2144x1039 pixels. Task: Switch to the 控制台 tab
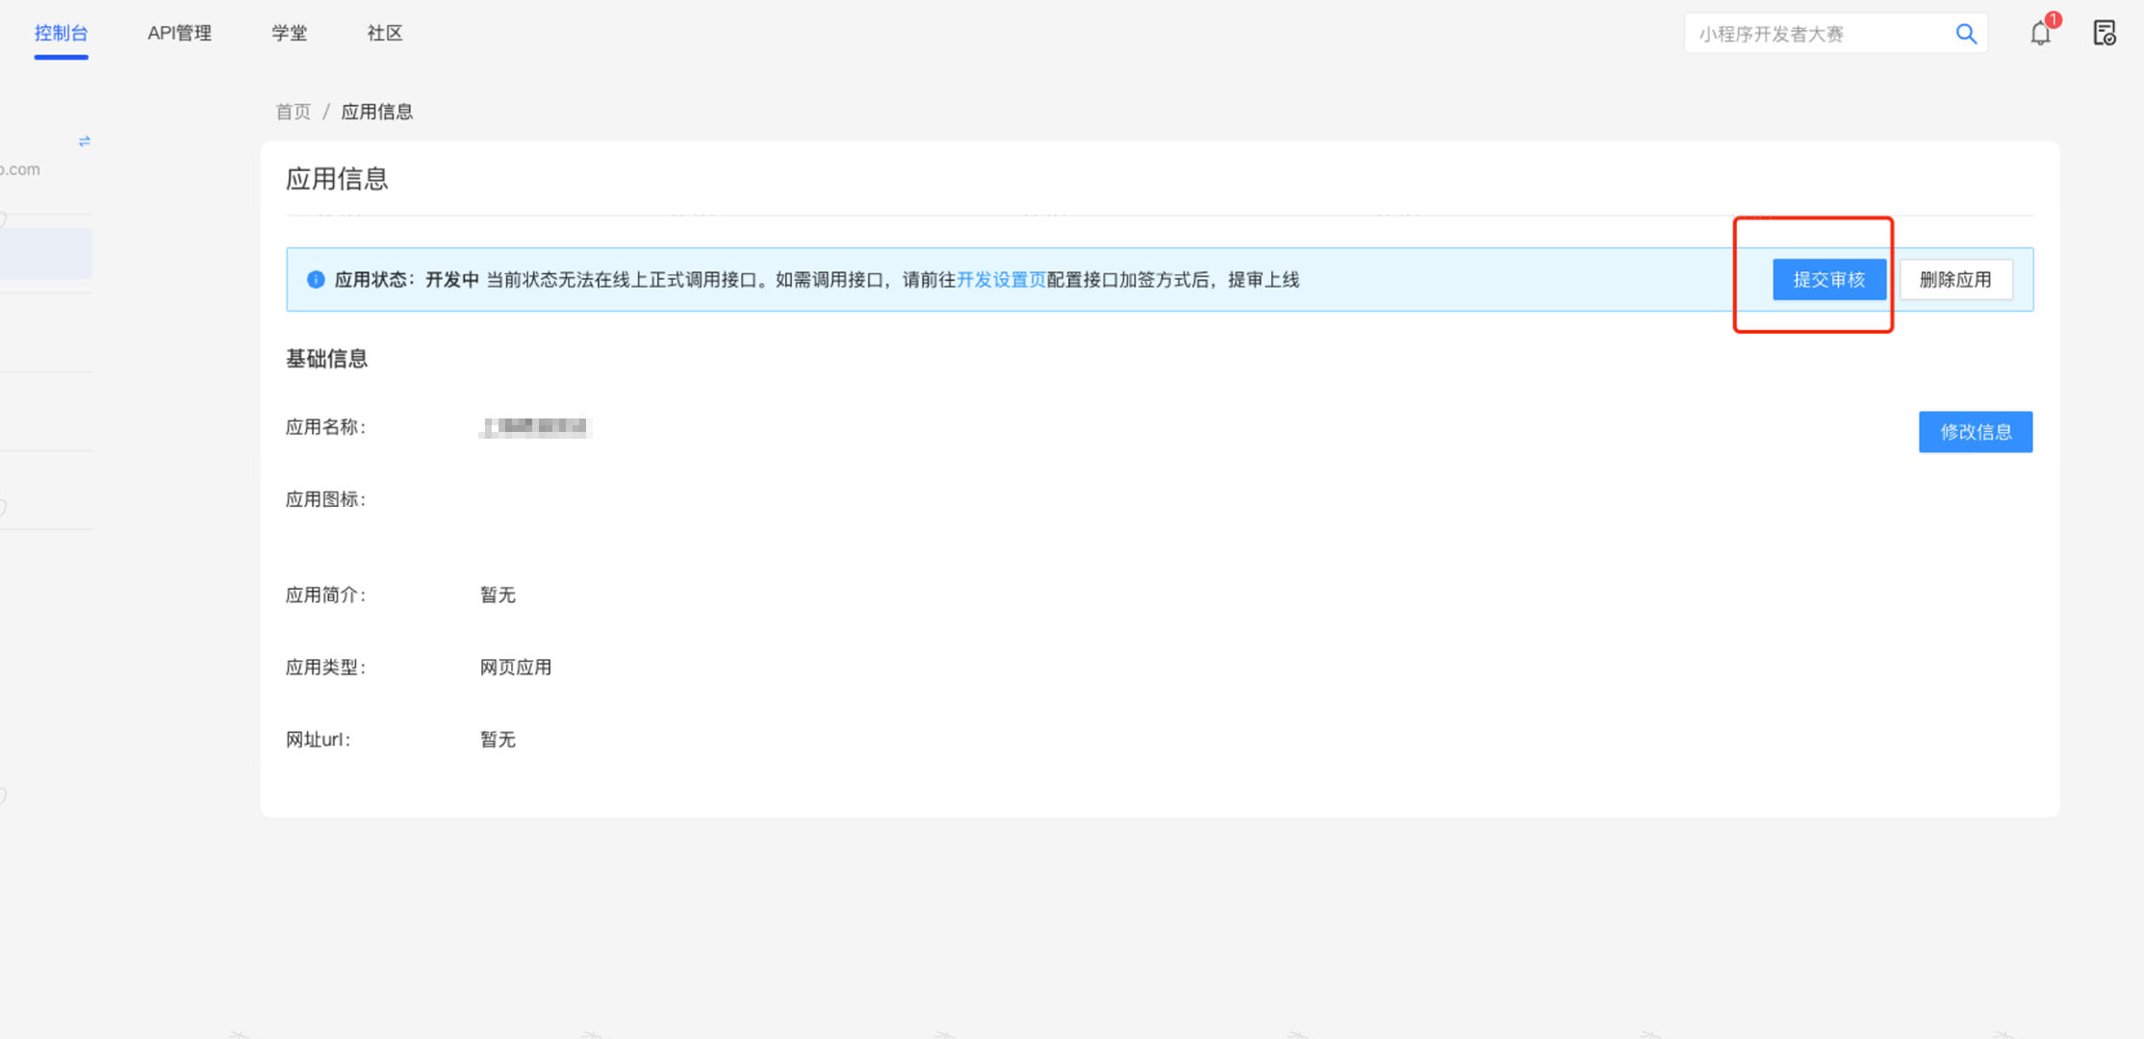61,34
